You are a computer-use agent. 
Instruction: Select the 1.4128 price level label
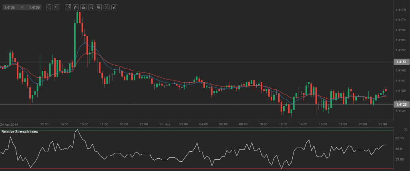pos(401,105)
